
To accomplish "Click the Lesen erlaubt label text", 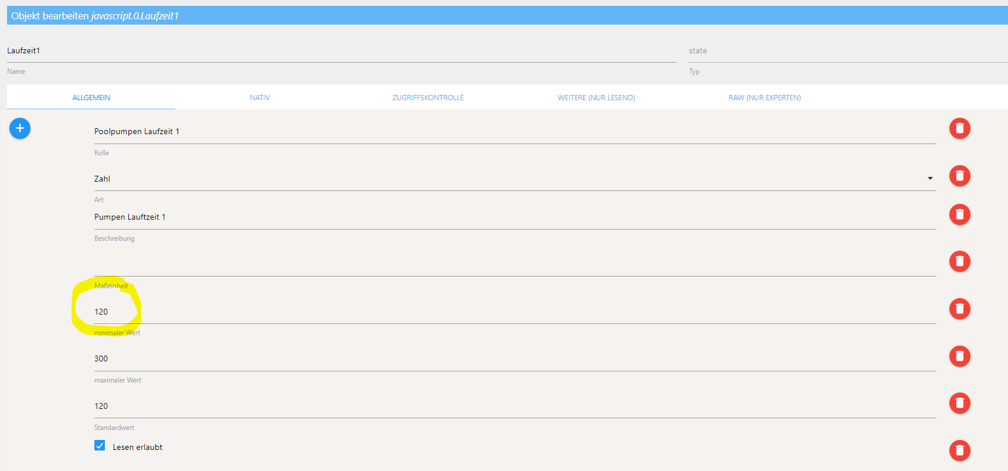I will point(138,447).
